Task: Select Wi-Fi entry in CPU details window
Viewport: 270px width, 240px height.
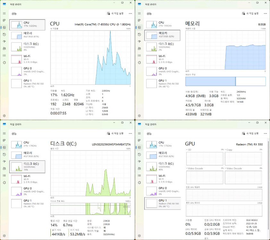Action: coord(27,59)
